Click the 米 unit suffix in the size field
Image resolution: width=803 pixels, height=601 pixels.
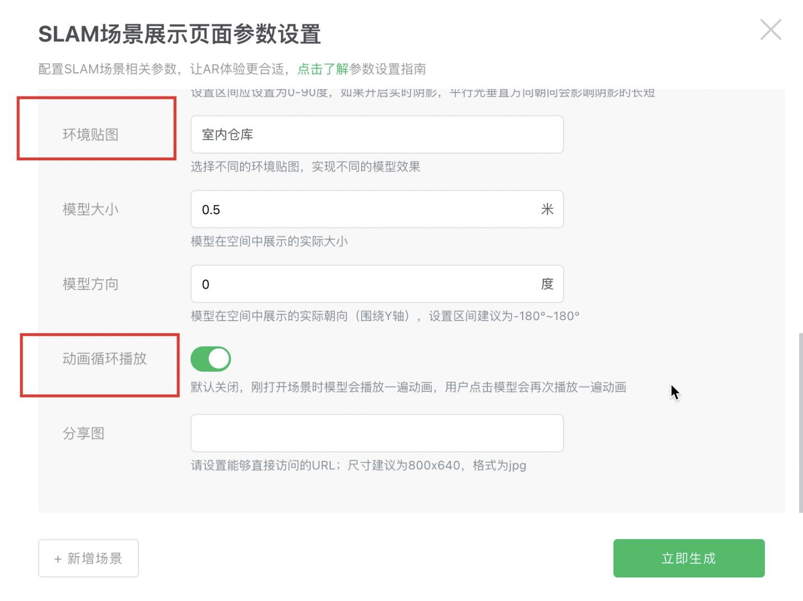(x=547, y=210)
